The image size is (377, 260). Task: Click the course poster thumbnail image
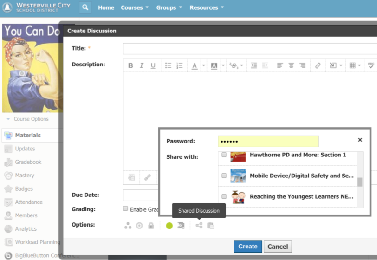[x=32, y=68]
